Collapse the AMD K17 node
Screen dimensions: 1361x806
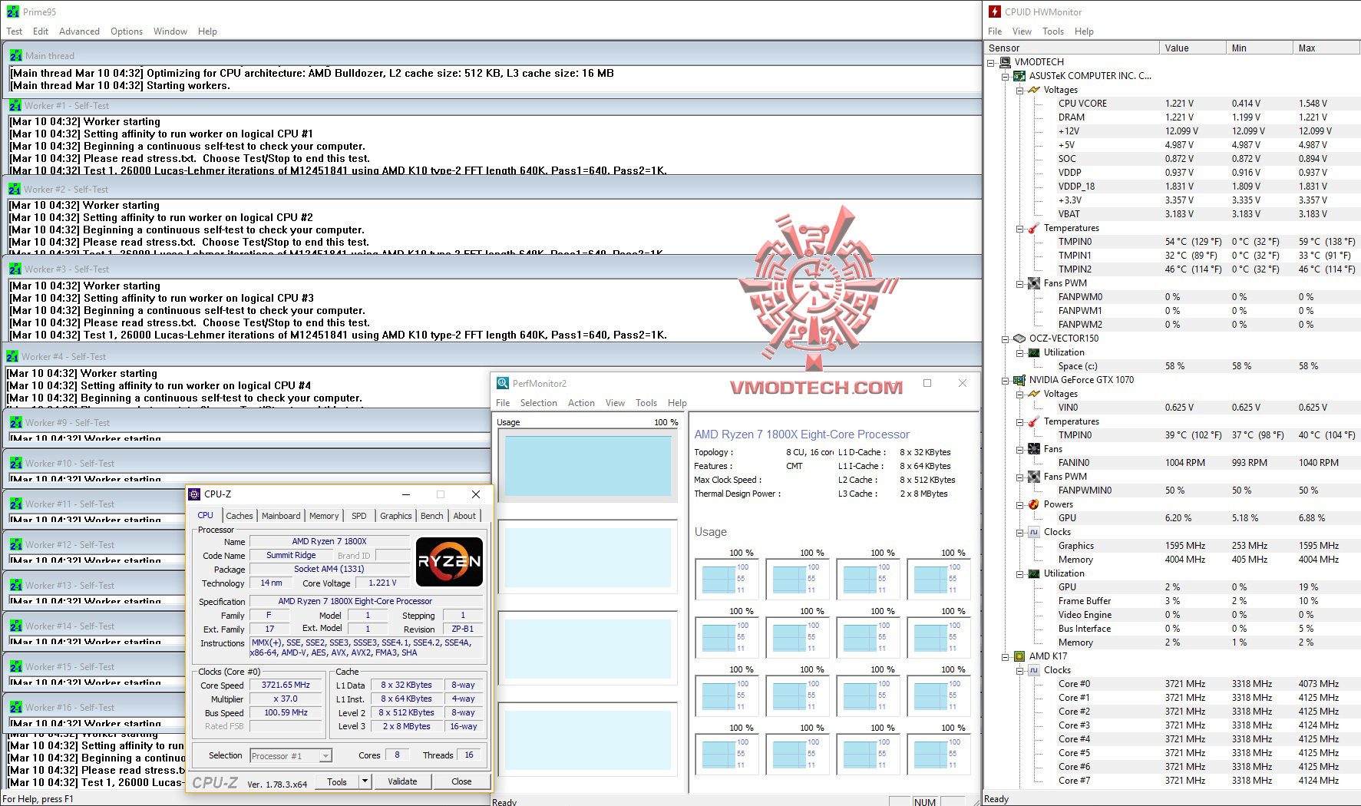pos(1006,656)
